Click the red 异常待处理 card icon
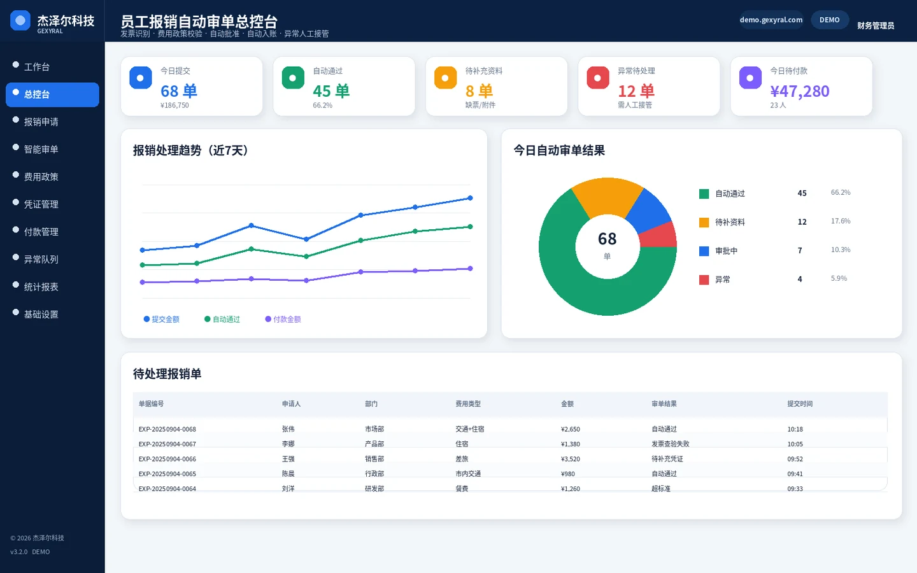 point(598,78)
